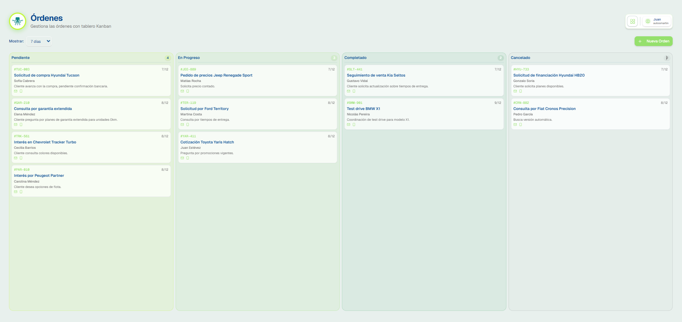Image resolution: width=682 pixels, height=322 pixels.
Task: Click order ID #SLT-441
Action: point(354,69)
